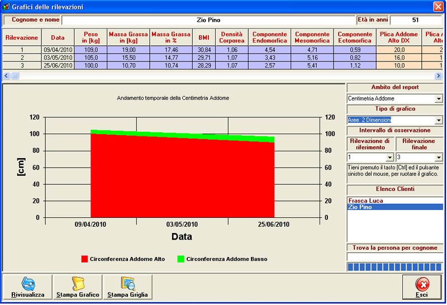
Task: Click the Mesomorfica value 4,71
Action: 312,50
